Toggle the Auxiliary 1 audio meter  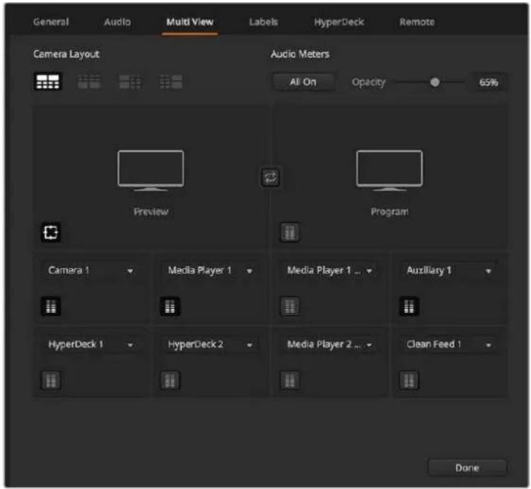(409, 306)
